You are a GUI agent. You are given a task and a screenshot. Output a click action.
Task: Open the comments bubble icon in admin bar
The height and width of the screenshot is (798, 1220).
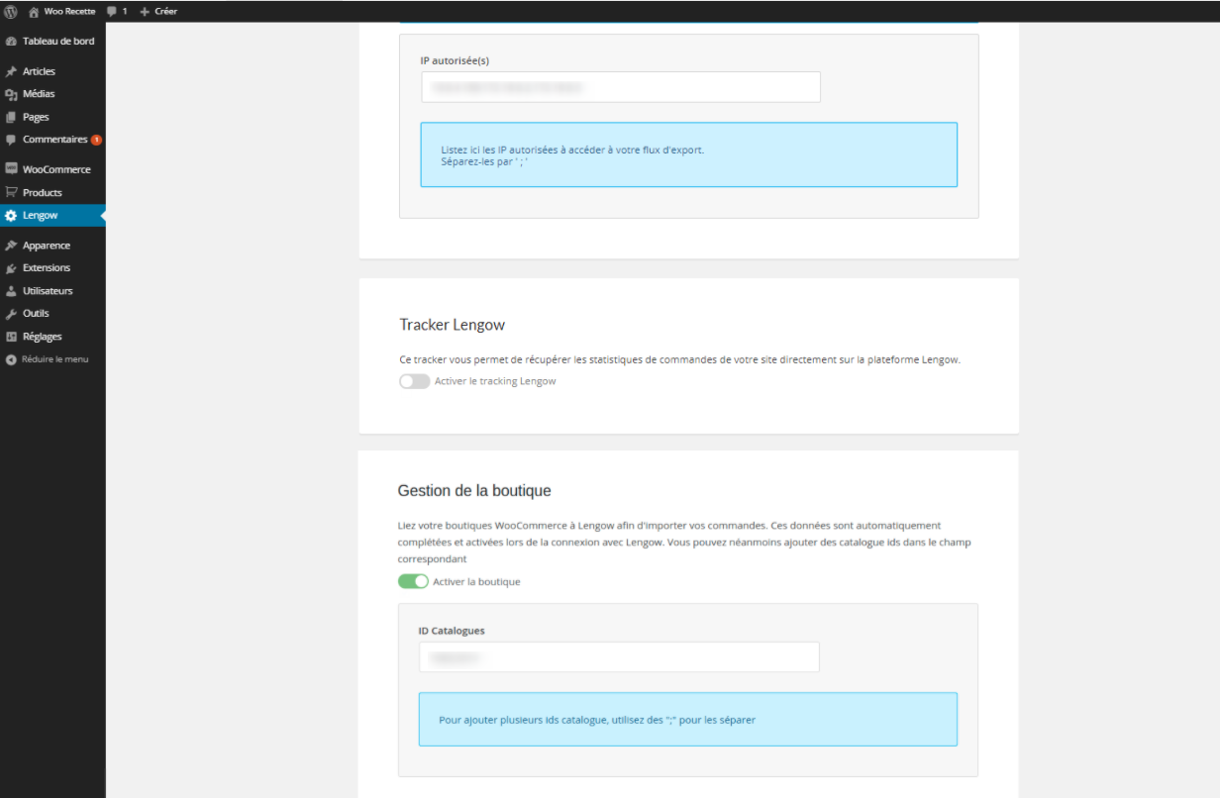click(112, 11)
